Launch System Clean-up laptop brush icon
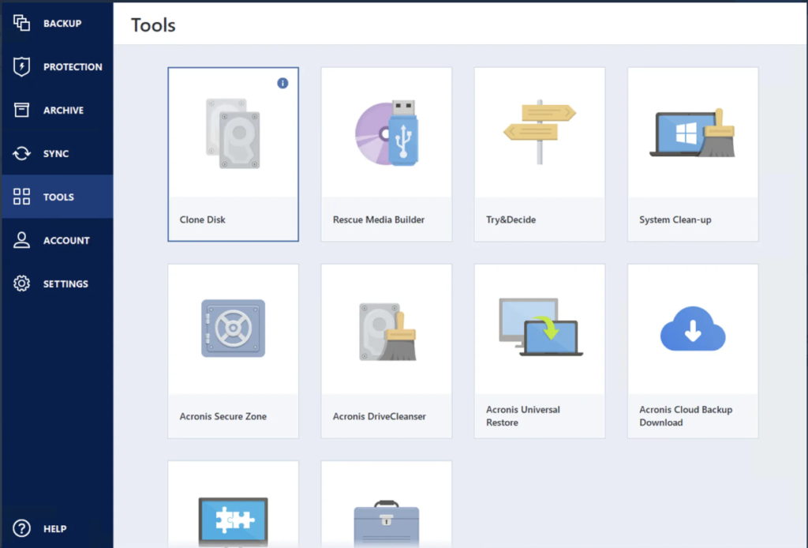Image resolution: width=808 pixels, height=548 pixels. pyautogui.click(x=694, y=133)
